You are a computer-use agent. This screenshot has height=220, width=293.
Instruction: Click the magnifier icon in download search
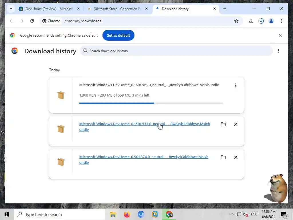(85, 51)
